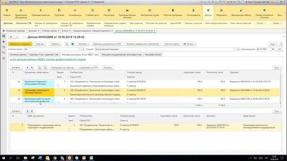Open the Посещаемость section

[x=193, y=13]
